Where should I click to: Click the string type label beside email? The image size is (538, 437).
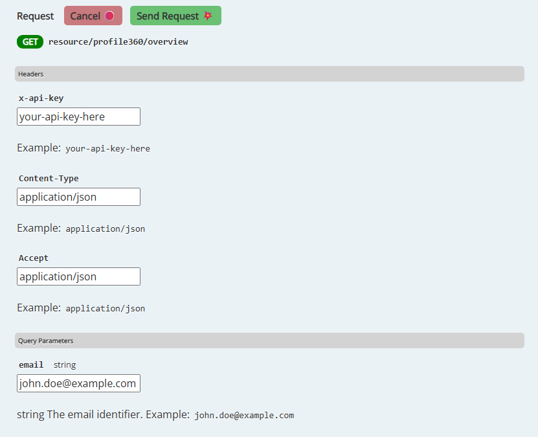(x=65, y=365)
